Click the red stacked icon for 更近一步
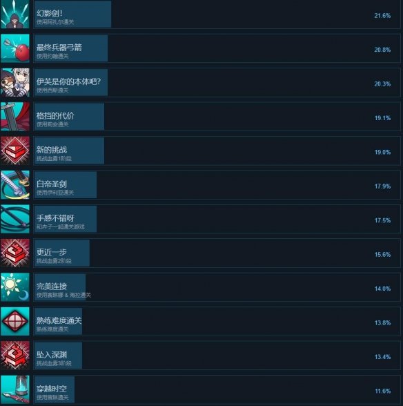 tap(15, 253)
